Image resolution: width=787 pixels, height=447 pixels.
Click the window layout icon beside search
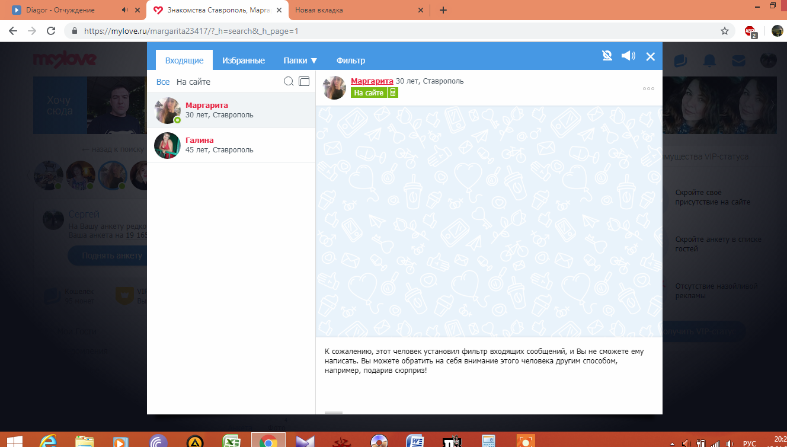click(x=304, y=82)
